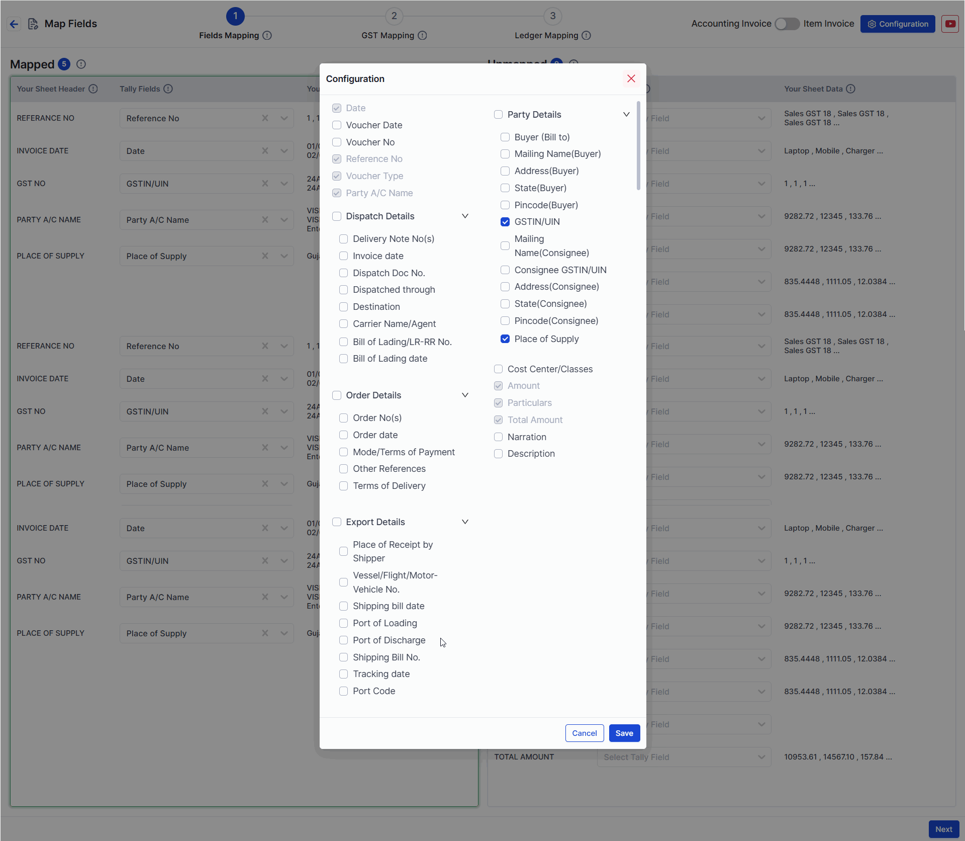
Task: Check the Voucher Date checkbox
Action: [x=337, y=125]
